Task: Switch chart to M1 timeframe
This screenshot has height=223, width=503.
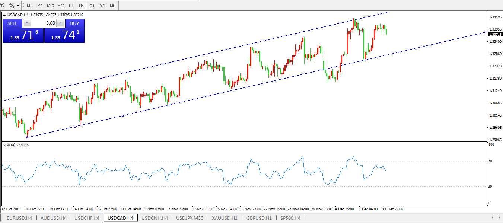Action: (x=29, y=6)
